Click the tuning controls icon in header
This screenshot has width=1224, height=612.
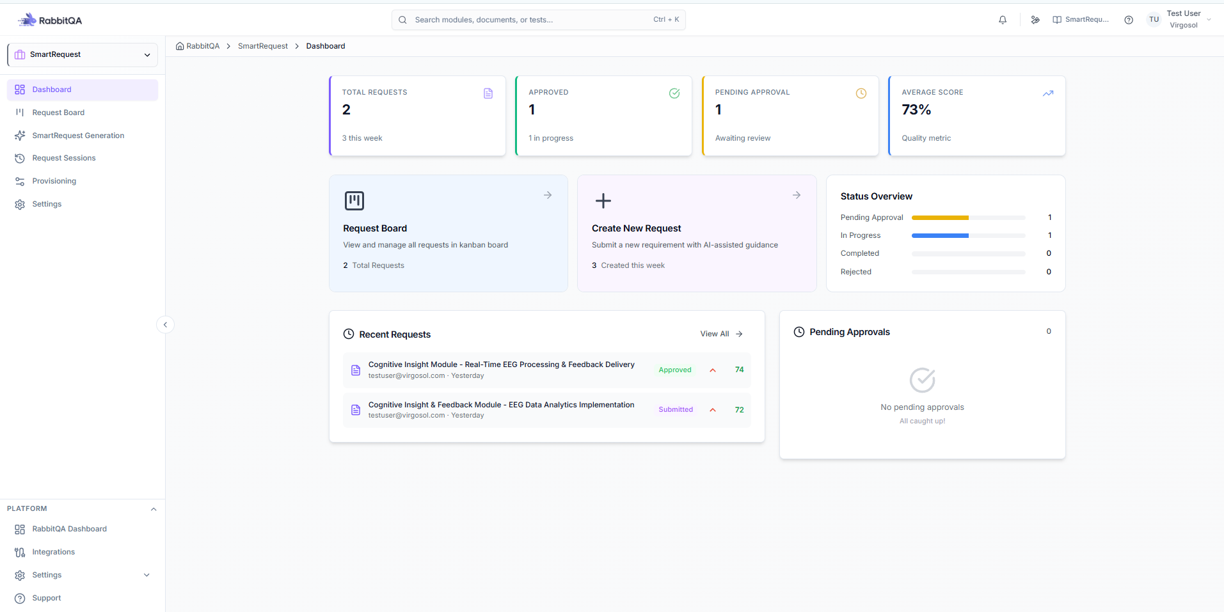coord(1035,20)
